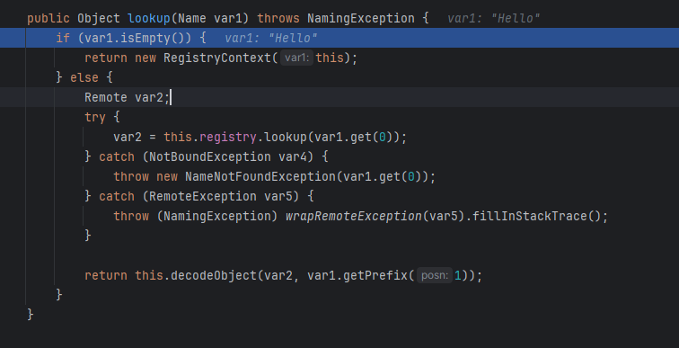Place cursor on 'Remote' type declaration
Viewport: 679px width, 348px height.
coord(106,97)
